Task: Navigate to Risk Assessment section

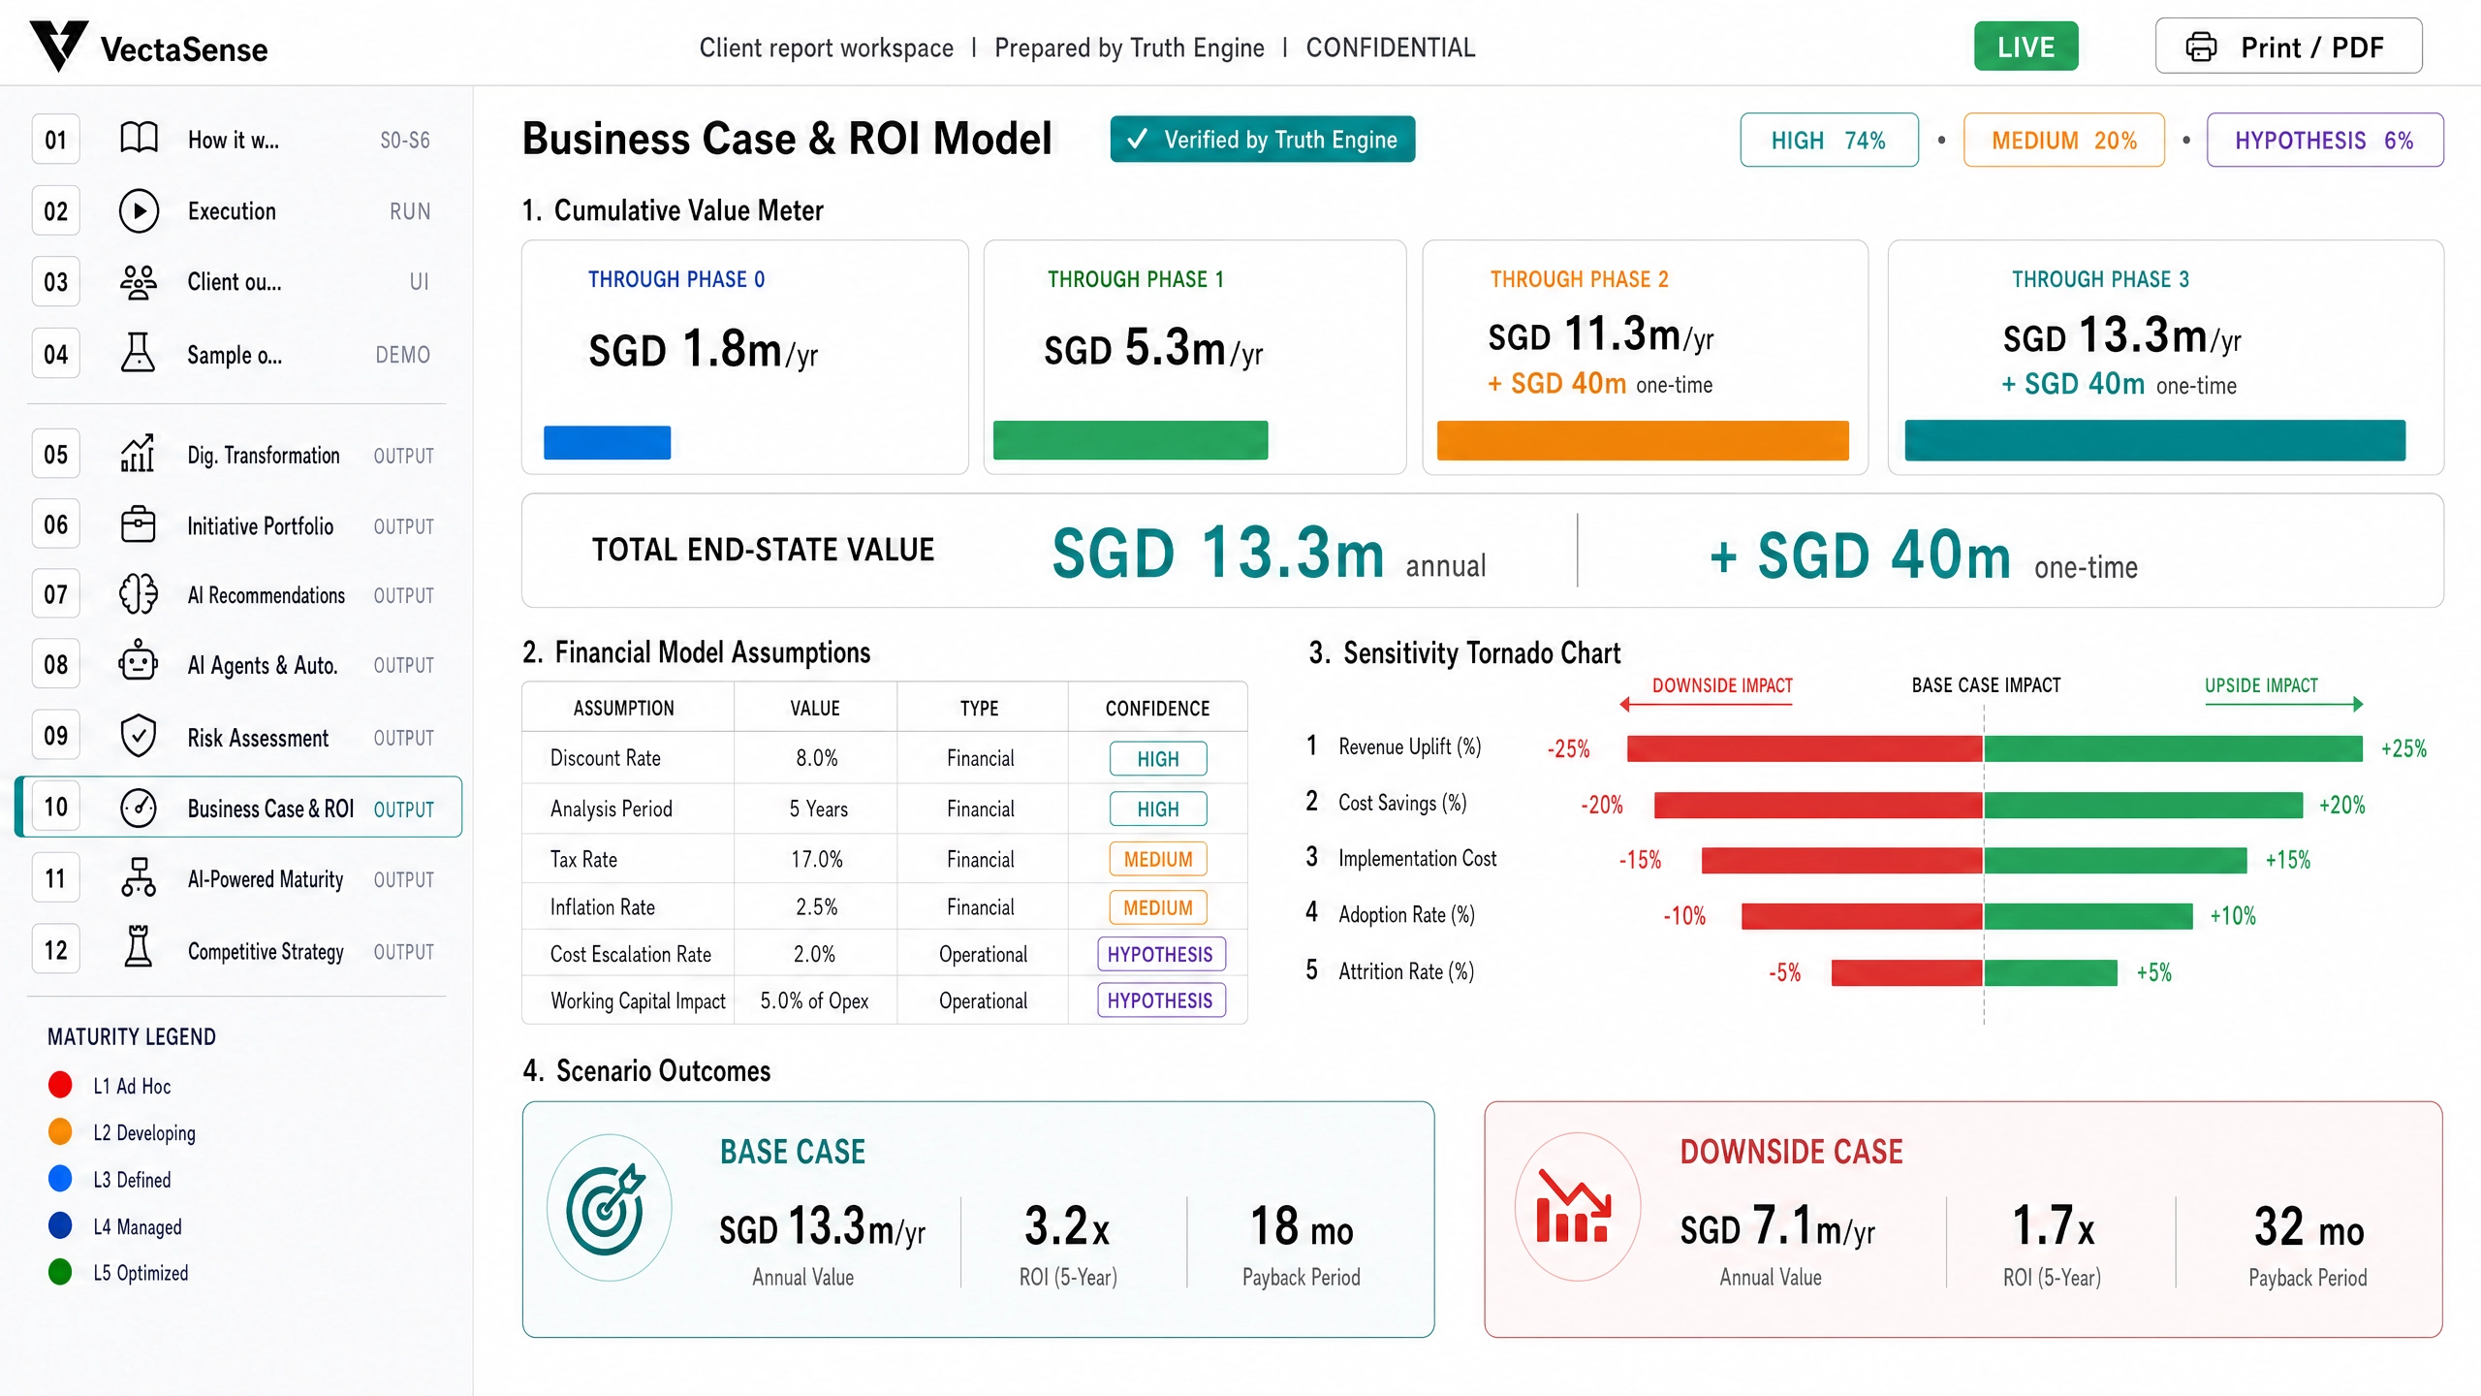Action: (238, 738)
